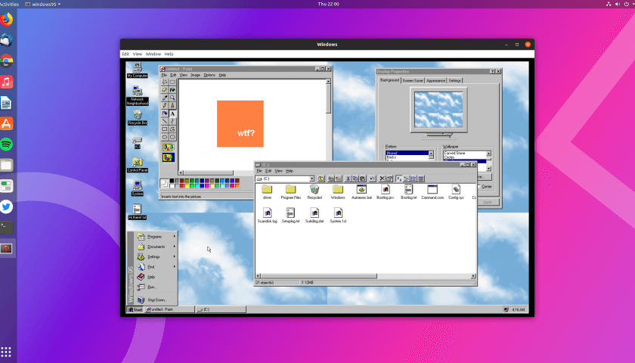
Task: Click the Autoexec.bat file icon
Action: pos(361,189)
